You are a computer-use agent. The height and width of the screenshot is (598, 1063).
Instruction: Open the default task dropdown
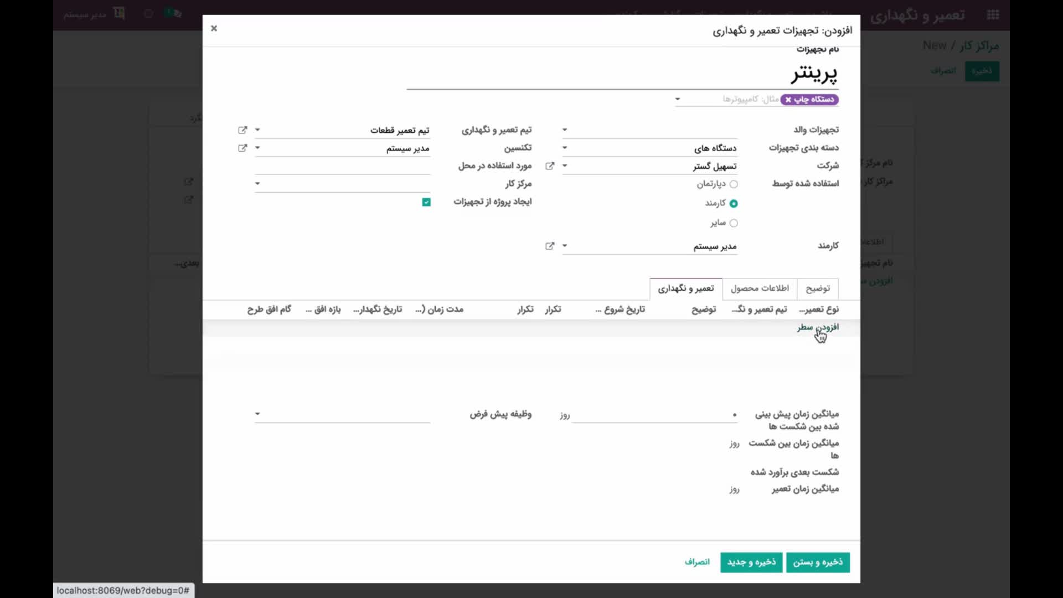257,414
